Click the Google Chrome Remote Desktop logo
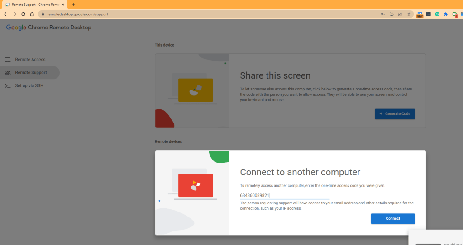Image resolution: width=463 pixels, height=245 pixels. click(x=49, y=28)
